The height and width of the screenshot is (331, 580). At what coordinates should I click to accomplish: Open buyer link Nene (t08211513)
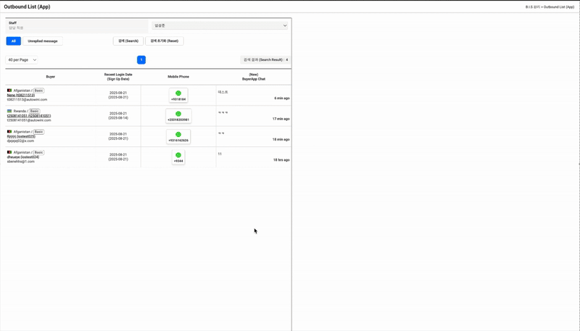coord(21,95)
